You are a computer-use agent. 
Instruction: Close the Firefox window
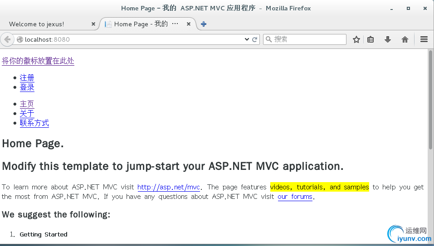(x=425, y=9)
